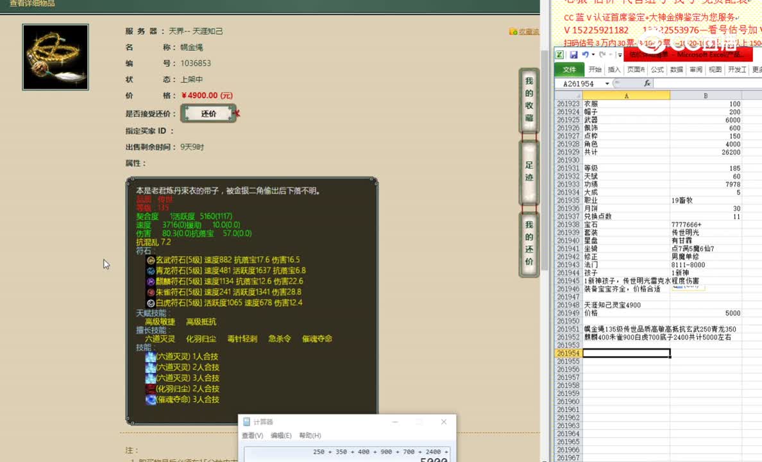The width and height of the screenshot is (762, 462).
Task: Switch to the 开始 ribbon tab
Action: pyautogui.click(x=595, y=69)
